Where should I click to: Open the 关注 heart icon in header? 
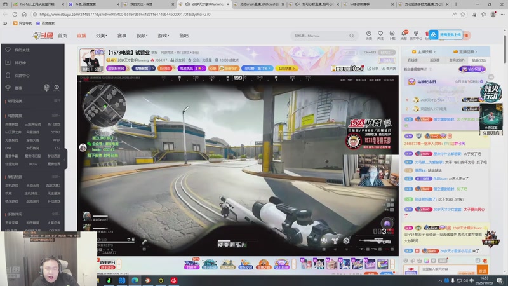380,36
